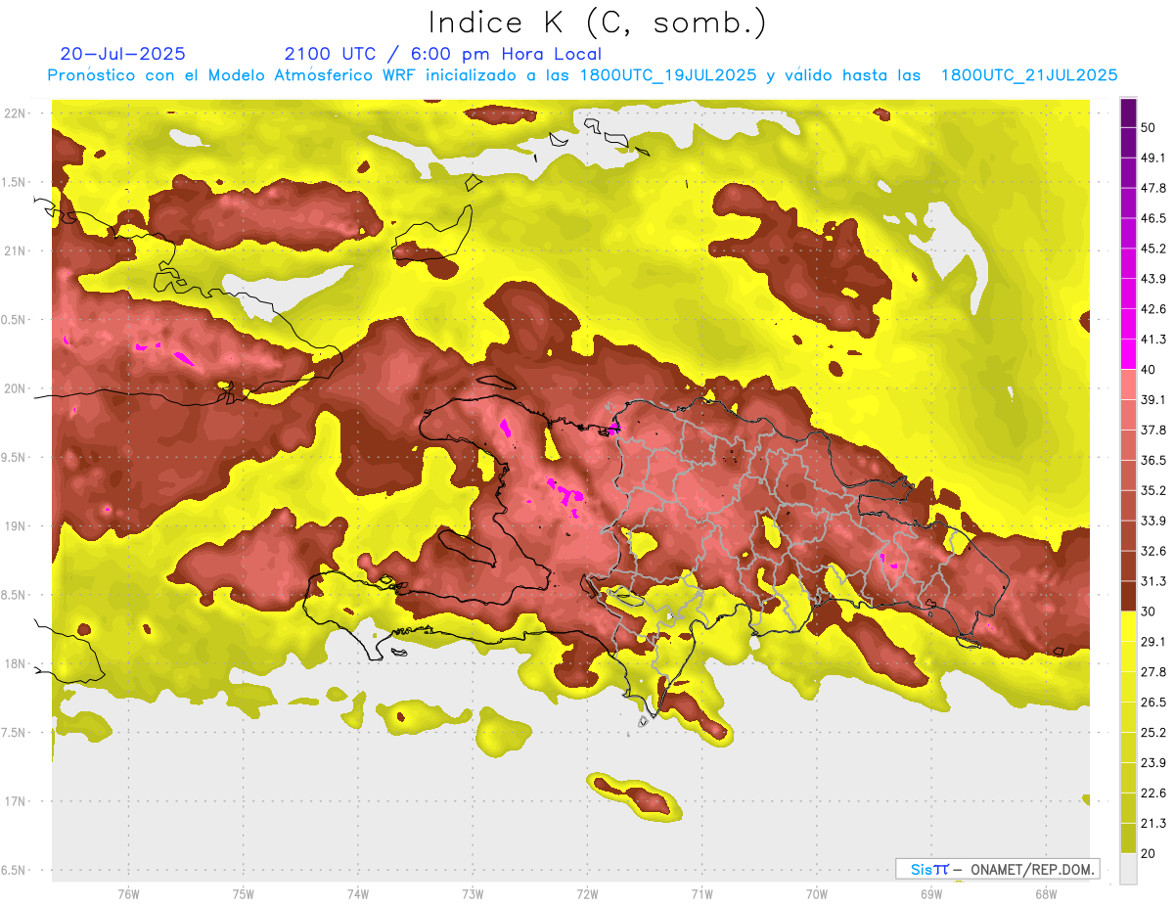1174x907 pixels.
Task: Click the latitude label "17N"
Action: 16,801
